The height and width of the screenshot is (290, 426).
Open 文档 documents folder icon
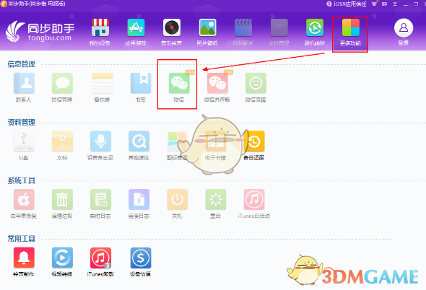(62, 141)
